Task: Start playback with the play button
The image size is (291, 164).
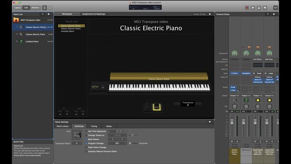Action: (253, 8)
